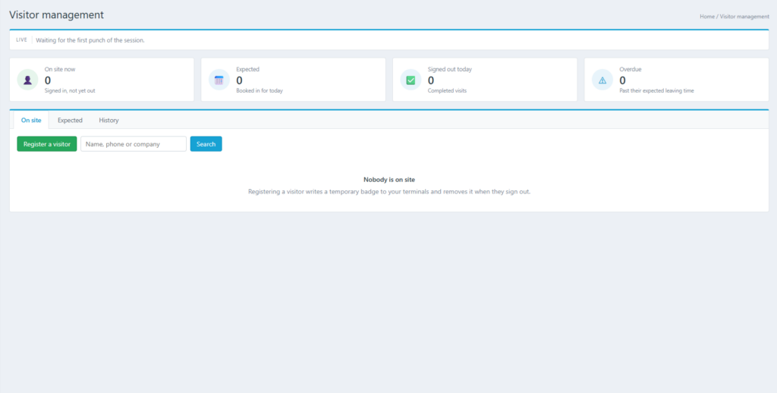This screenshot has width=777, height=393.
Task: Click the green checkmark icon for Signed out today
Action: coord(411,80)
